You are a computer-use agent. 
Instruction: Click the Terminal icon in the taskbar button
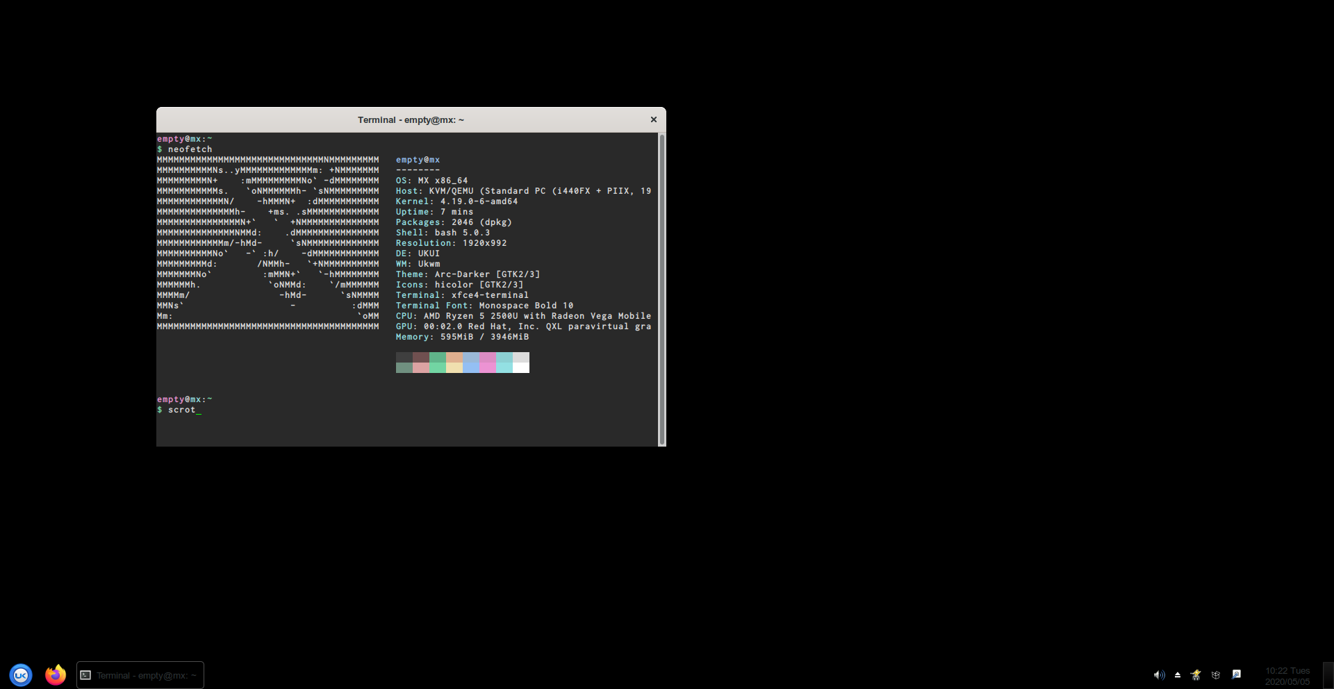tap(85, 675)
